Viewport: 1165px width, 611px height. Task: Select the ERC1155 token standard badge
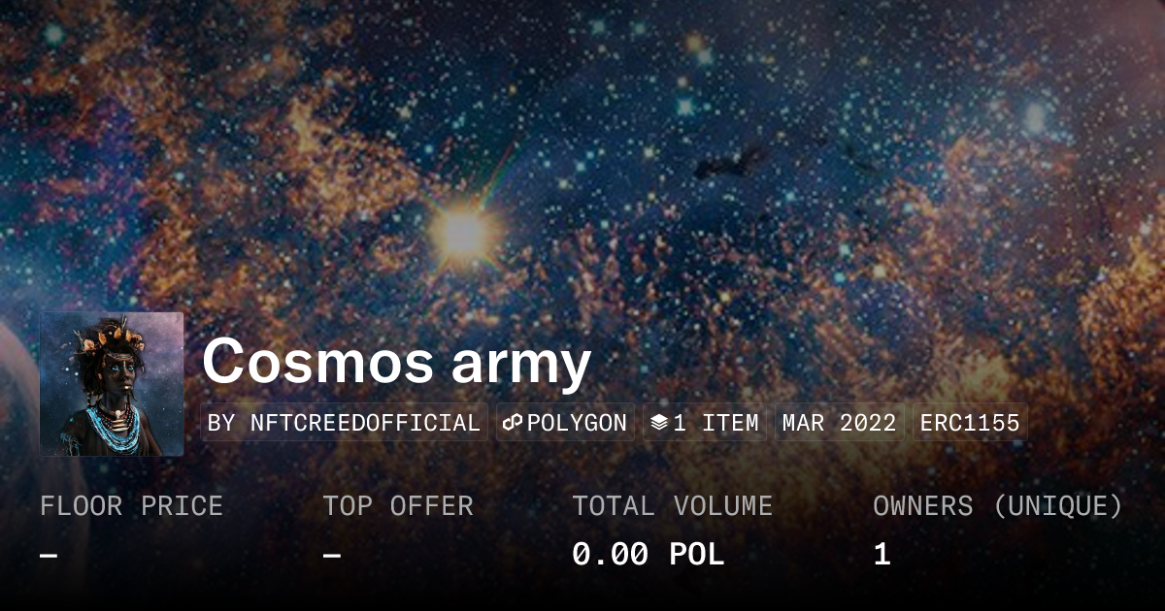click(x=970, y=423)
